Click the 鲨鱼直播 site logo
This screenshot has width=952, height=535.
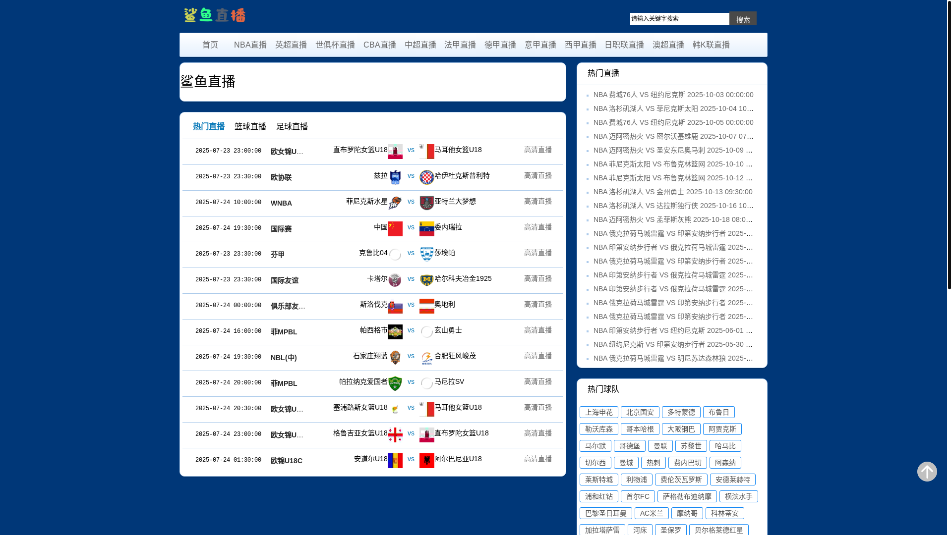(x=215, y=15)
